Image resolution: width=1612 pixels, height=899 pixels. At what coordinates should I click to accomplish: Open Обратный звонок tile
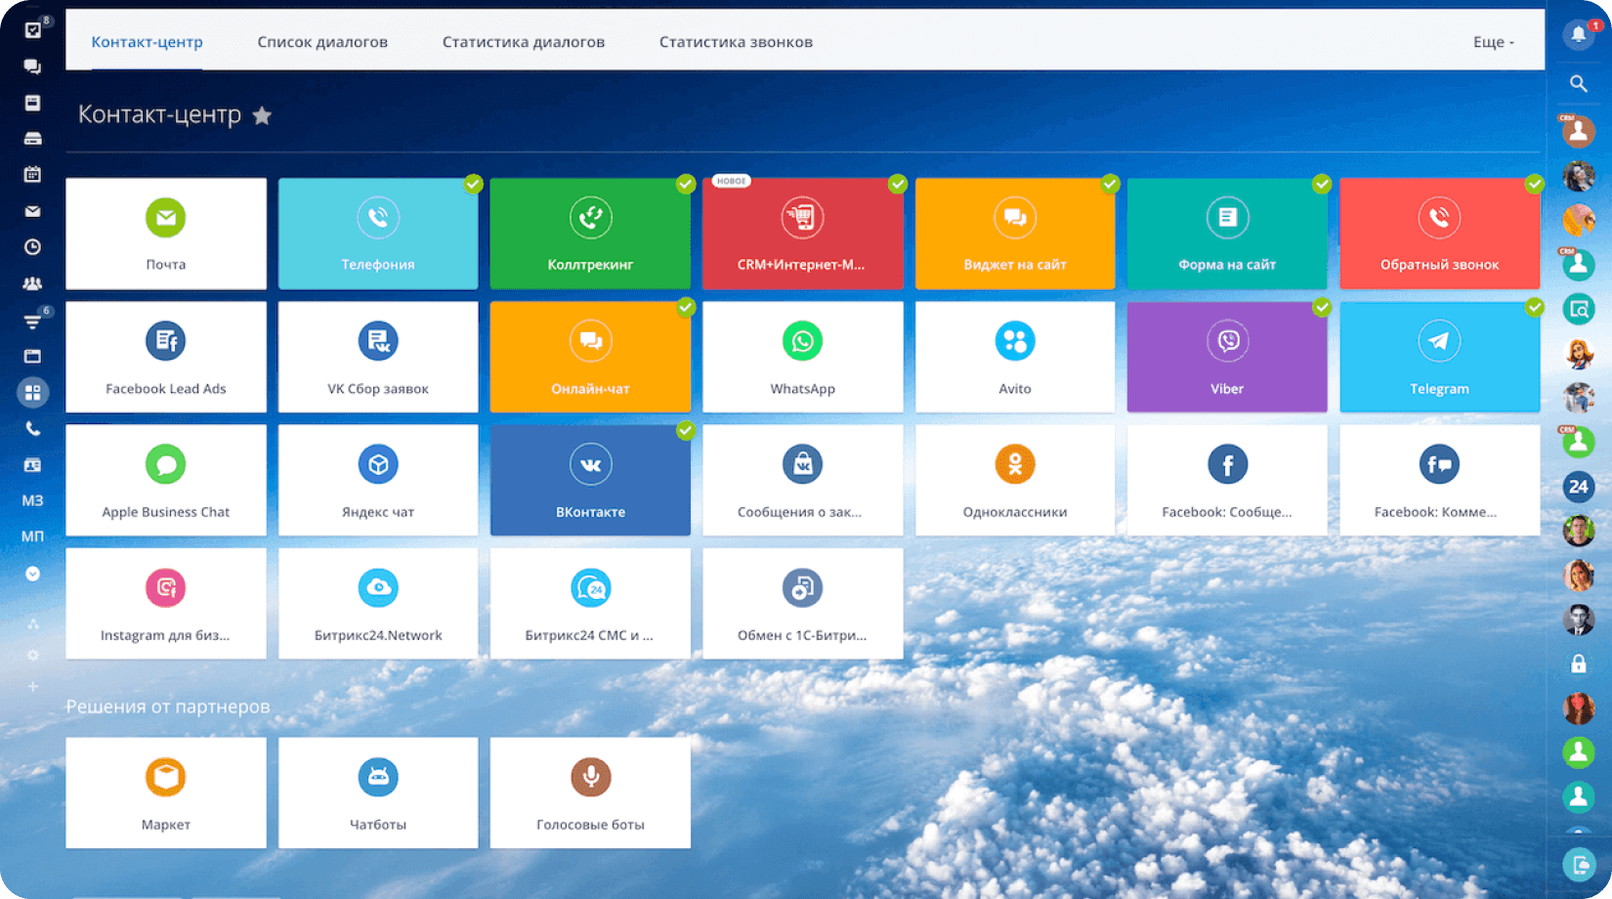(x=1439, y=234)
